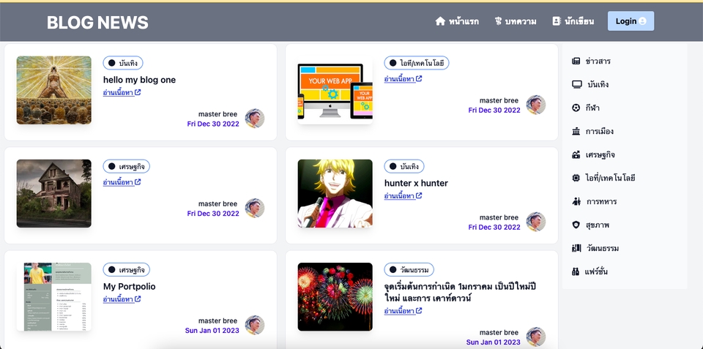Click author avatar on hunter x hunter post
The image size is (703, 349).
[536, 222]
